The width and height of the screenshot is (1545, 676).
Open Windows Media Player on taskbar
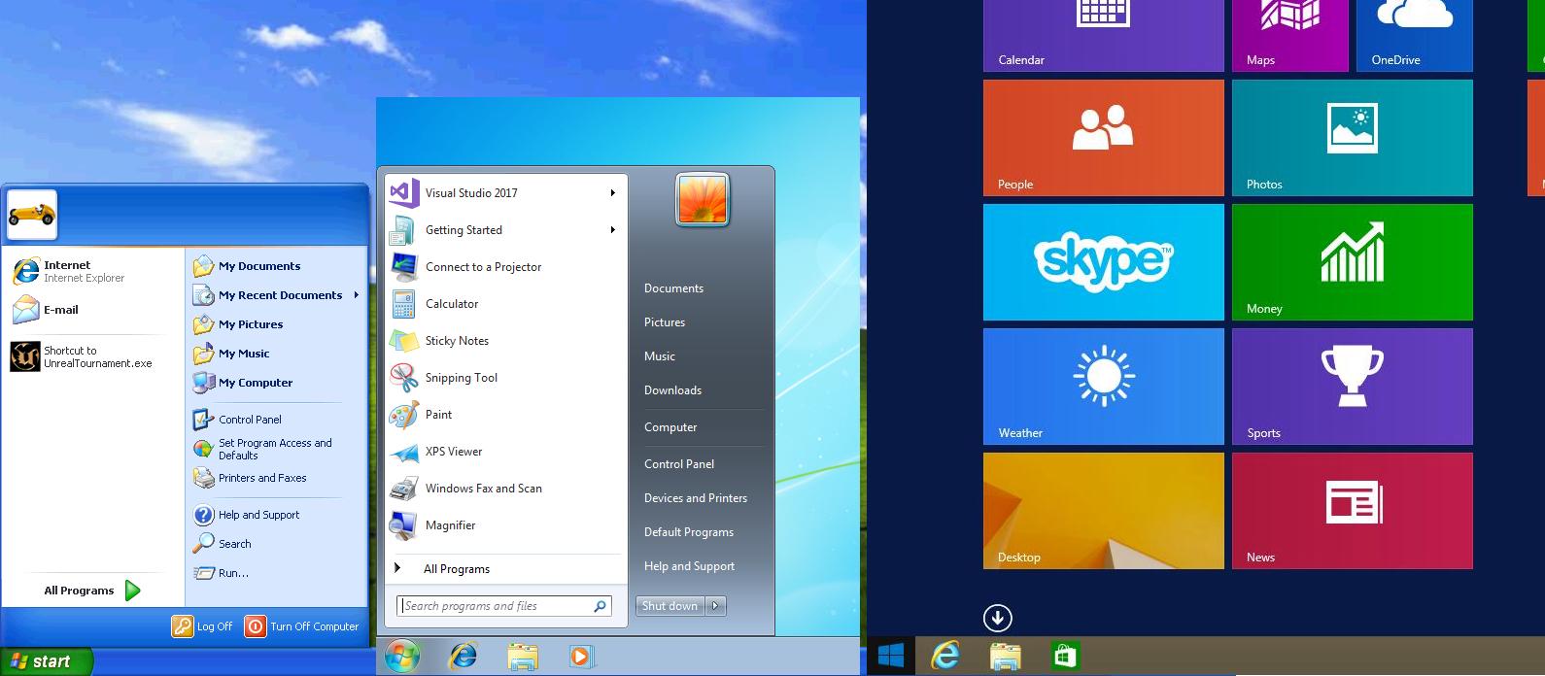[581, 658]
